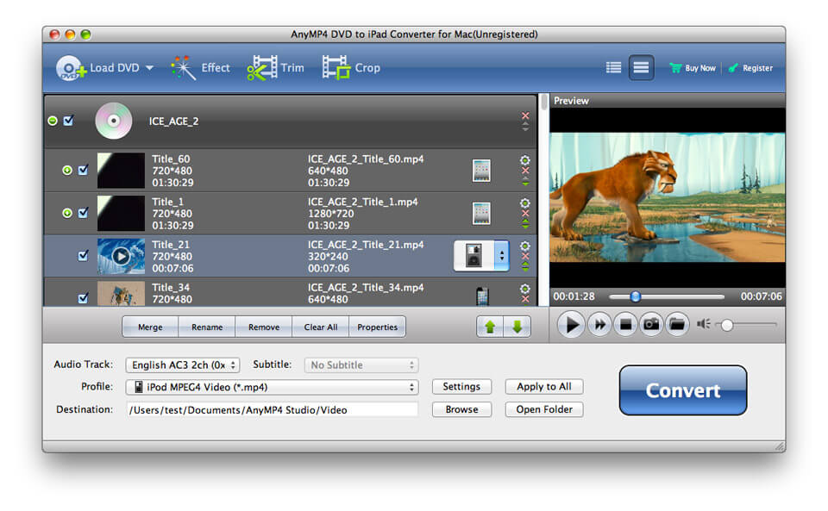Image resolution: width=828 pixels, height=511 pixels.
Task: Move selected item down with green arrow
Action: point(517,327)
